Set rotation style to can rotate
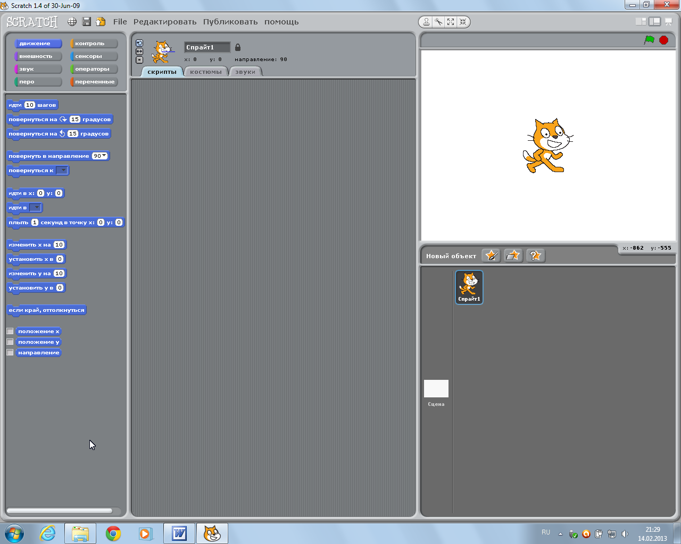This screenshot has width=681, height=544. click(139, 43)
